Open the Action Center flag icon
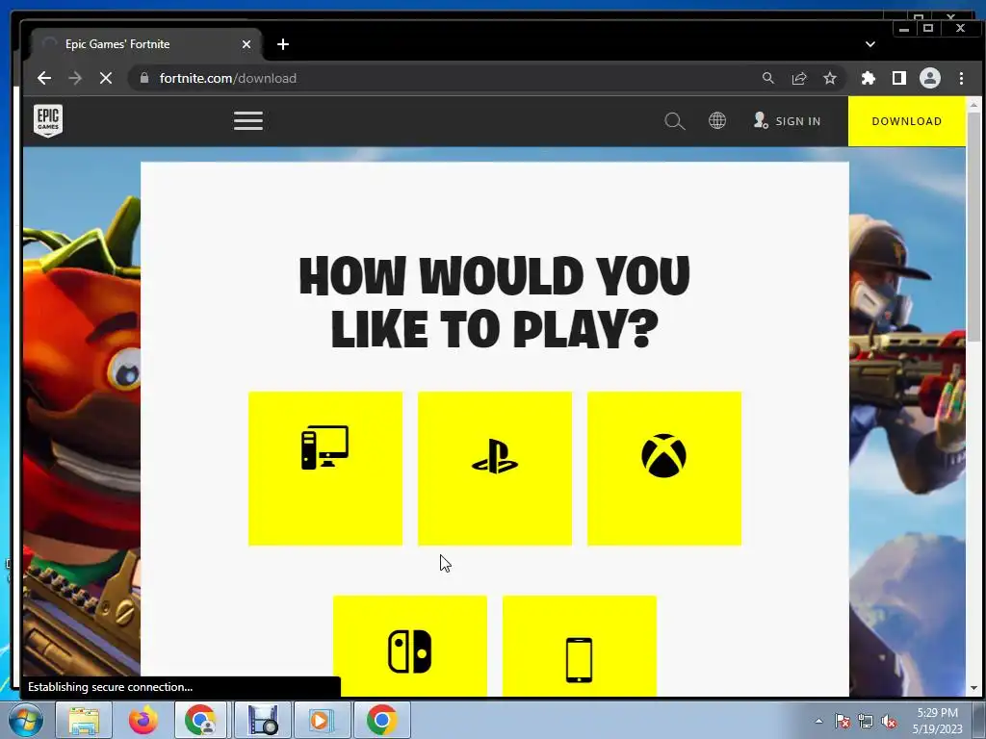 (x=843, y=722)
